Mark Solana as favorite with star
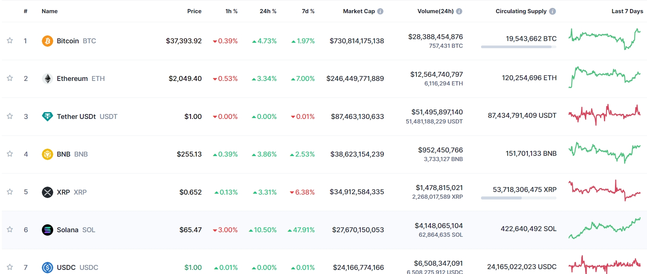The image size is (647, 274). coord(10,229)
